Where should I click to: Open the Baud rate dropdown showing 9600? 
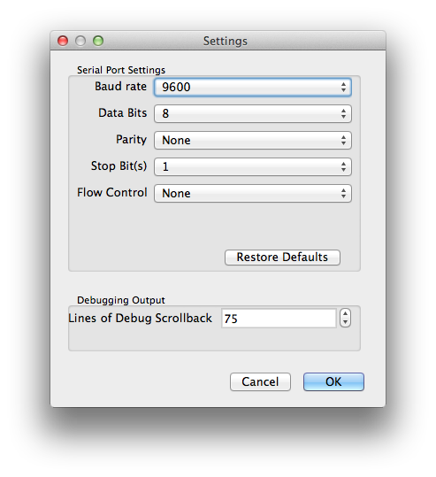click(x=253, y=88)
